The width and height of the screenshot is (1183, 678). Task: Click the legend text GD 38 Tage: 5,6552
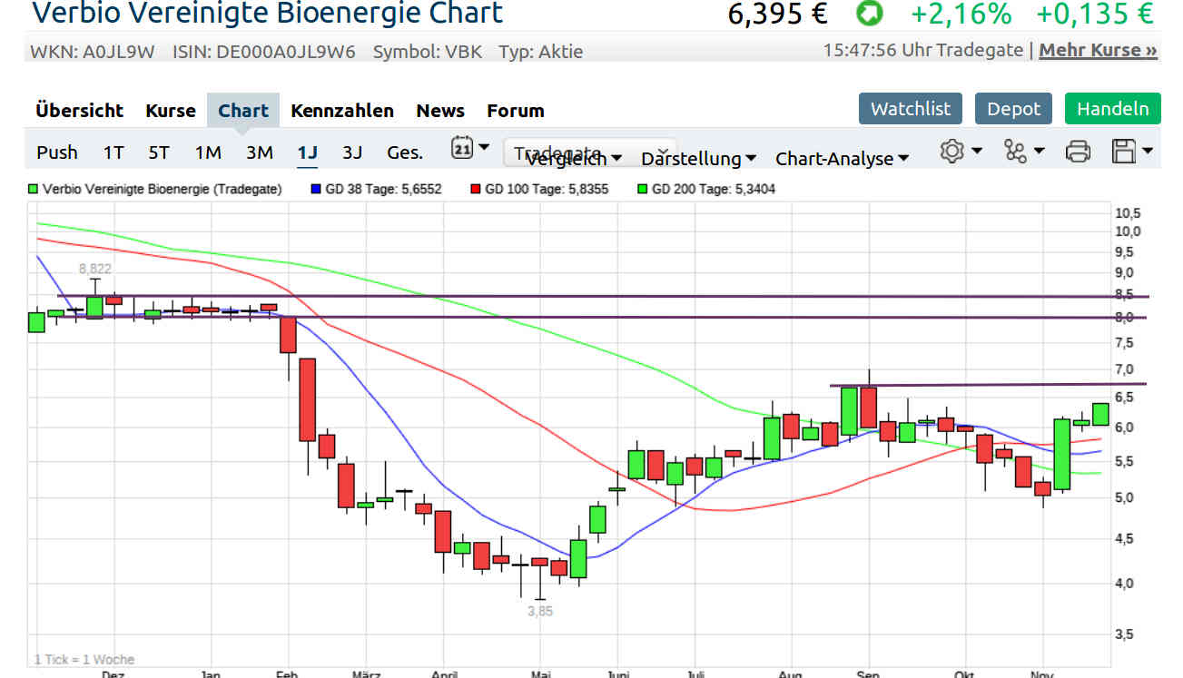tap(383, 190)
